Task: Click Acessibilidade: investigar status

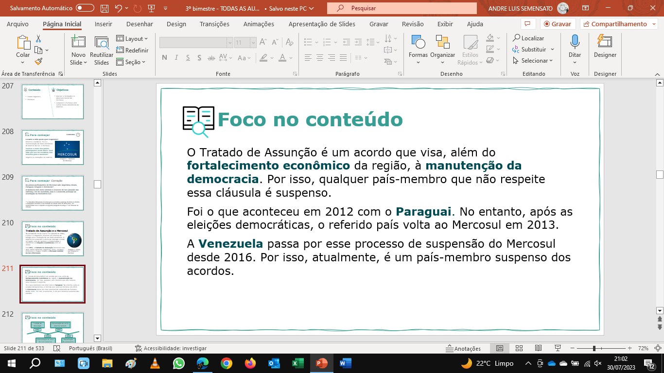Action: click(x=171, y=348)
